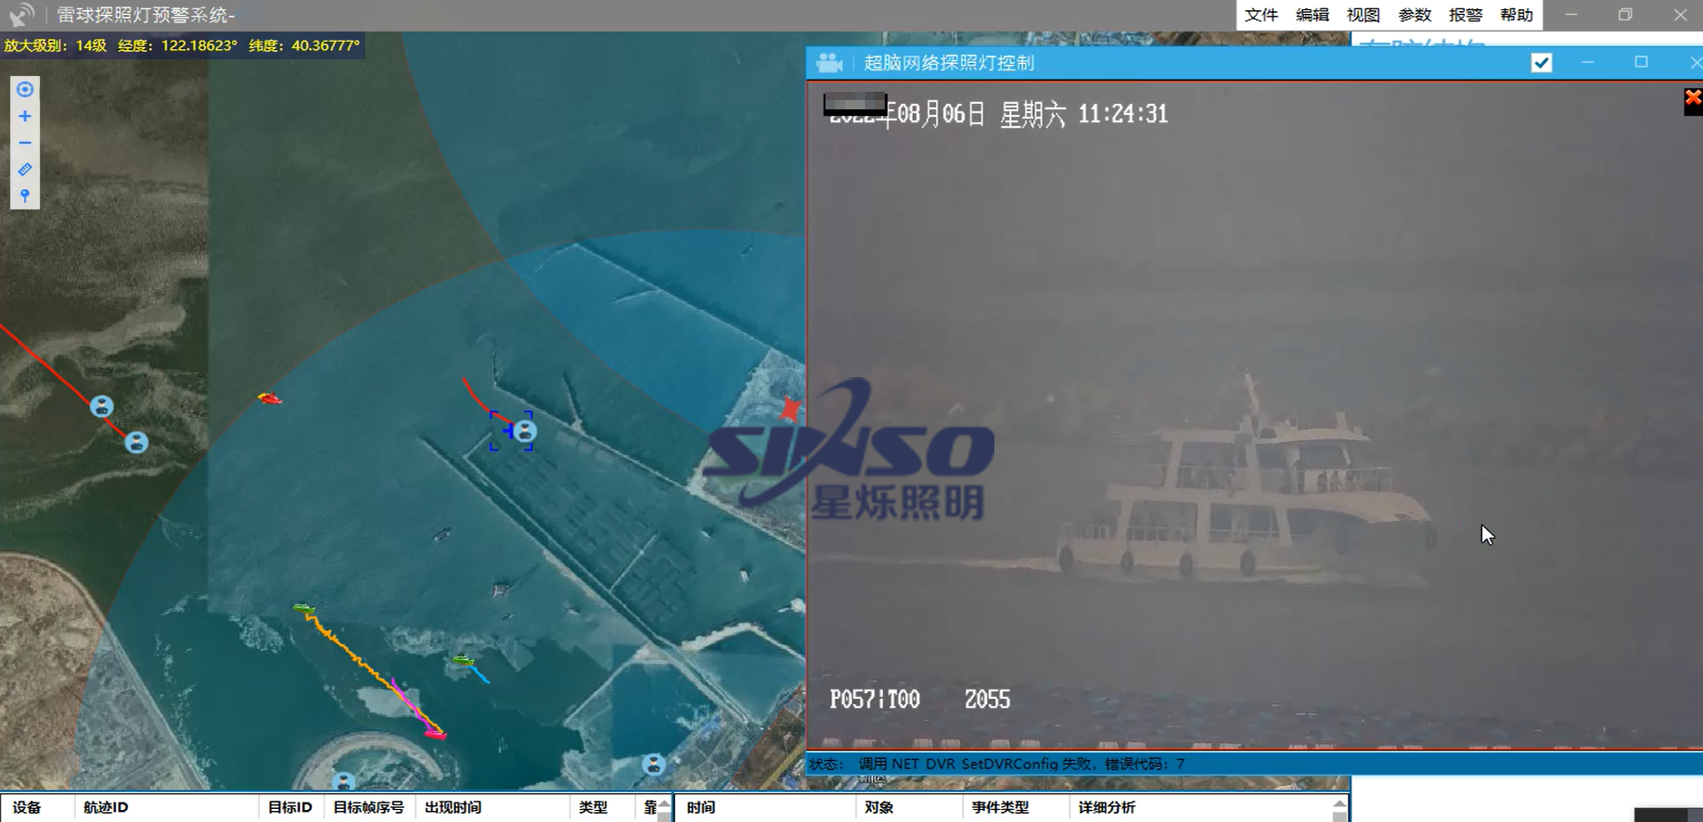Zoom out the map with minus icon
This screenshot has width=1703, height=822.
(25, 143)
